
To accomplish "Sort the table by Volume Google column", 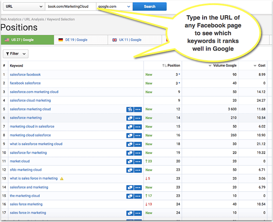I will [222, 65].
